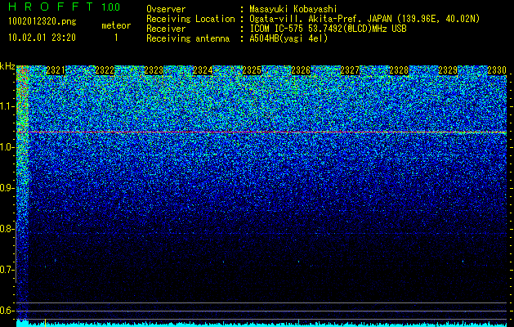The height and width of the screenshot is (327, 514).
Task: Click the 2325 time marker
Action: 252,70
